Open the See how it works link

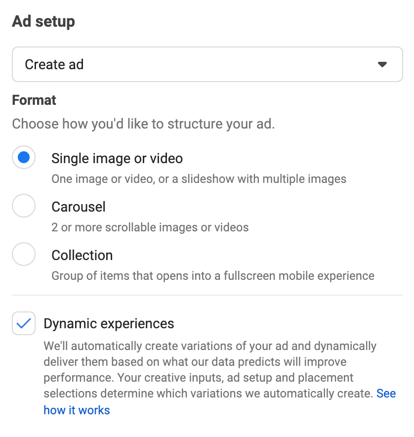coord(77,410)
